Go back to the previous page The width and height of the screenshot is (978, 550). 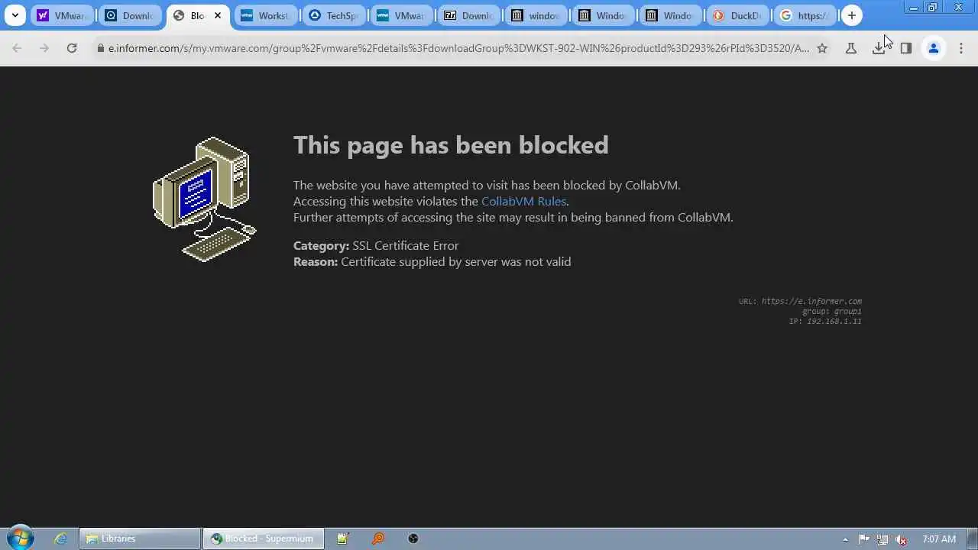click(x=17, y=48)
